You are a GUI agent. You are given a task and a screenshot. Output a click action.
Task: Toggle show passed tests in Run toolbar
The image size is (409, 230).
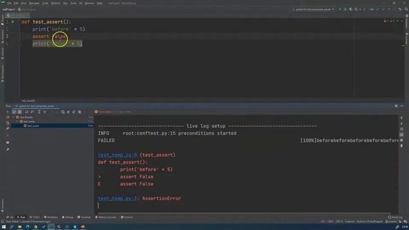14,112
